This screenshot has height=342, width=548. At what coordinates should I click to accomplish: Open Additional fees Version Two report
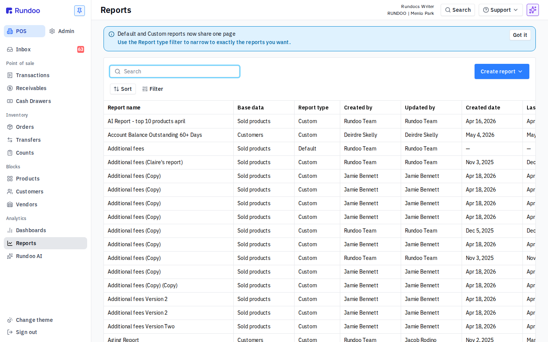coord(141,326)
